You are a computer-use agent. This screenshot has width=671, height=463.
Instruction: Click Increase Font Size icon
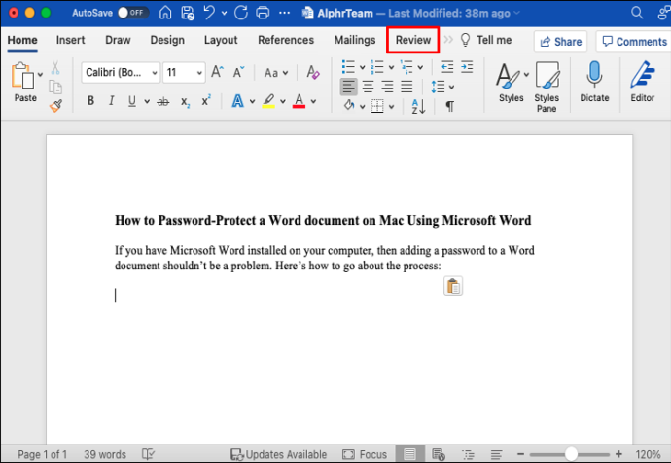click(x=217, y=72)
